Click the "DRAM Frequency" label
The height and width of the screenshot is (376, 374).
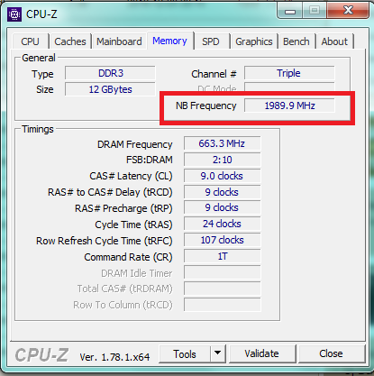[135, 144]
